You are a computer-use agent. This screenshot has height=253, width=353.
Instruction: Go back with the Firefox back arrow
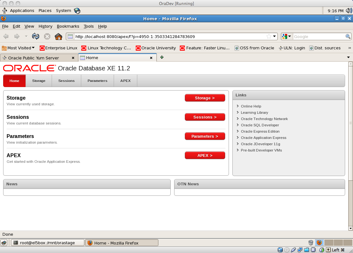(6, 36)
